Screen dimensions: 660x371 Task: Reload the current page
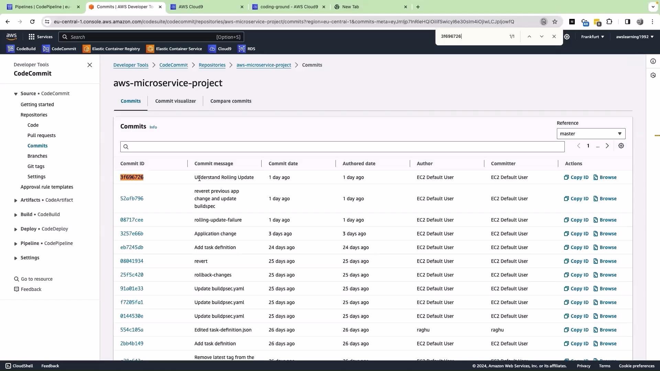[x=32, y=22]
